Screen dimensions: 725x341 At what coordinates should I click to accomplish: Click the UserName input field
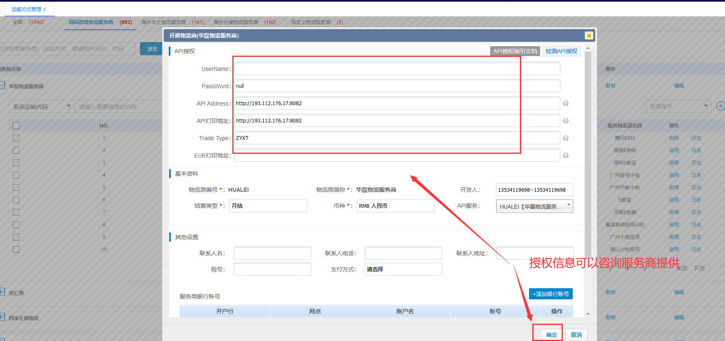(397, 69)
